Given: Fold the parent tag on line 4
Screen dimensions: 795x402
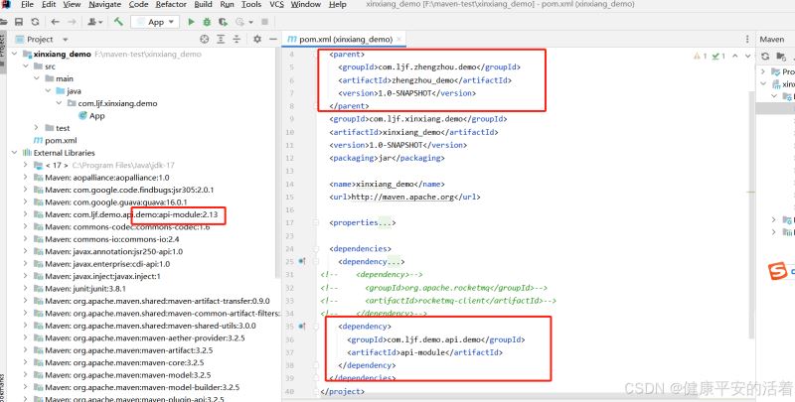Looking at the screenshot, I should click(315, 55).
